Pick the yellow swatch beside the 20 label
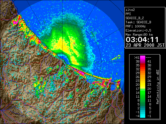Screen dimensions: 166x124 143,85
